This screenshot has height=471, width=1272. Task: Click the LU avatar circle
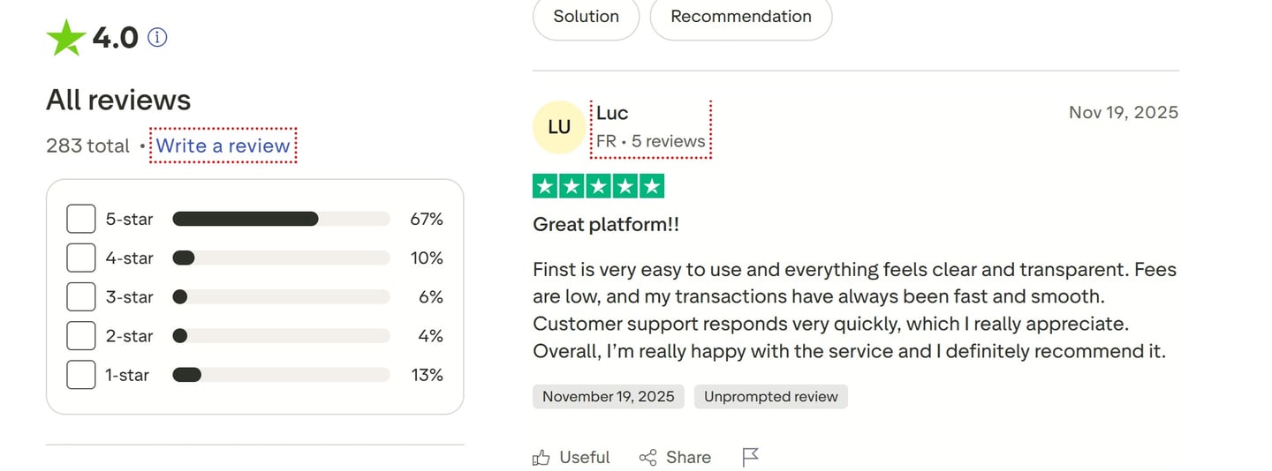pyautogui.click(x=559, y=127)
